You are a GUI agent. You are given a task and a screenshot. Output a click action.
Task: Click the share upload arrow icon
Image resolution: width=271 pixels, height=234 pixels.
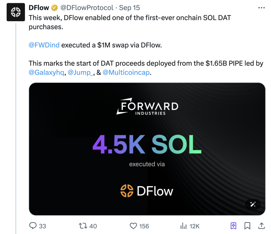coord(261,226)
